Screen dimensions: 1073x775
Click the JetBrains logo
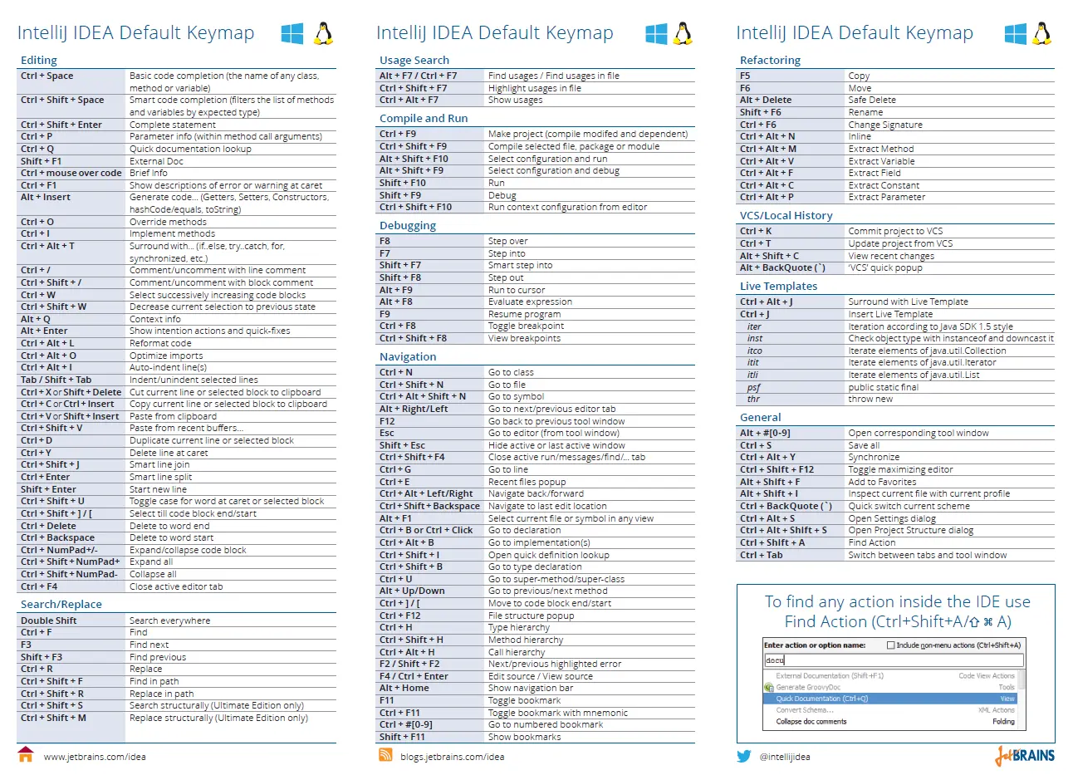[x=1025, y=755]
